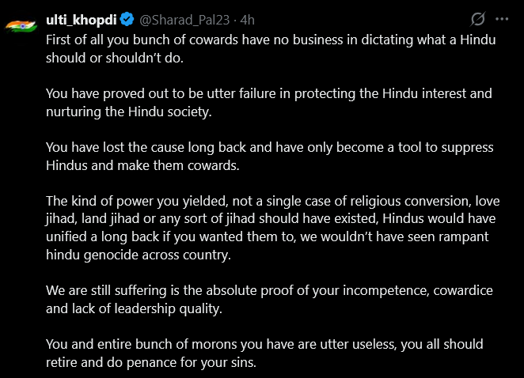
Task: Open the three-dot More options menu
Action: point(502,19)
